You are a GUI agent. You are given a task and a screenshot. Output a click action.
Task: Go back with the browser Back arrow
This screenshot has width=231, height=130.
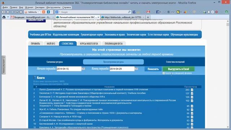point(8,12)
